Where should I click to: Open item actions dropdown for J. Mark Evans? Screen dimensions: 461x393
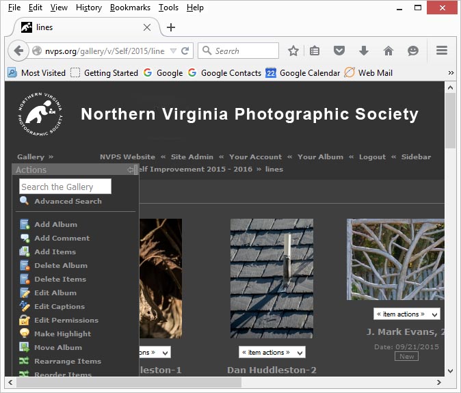coord(406,314)
